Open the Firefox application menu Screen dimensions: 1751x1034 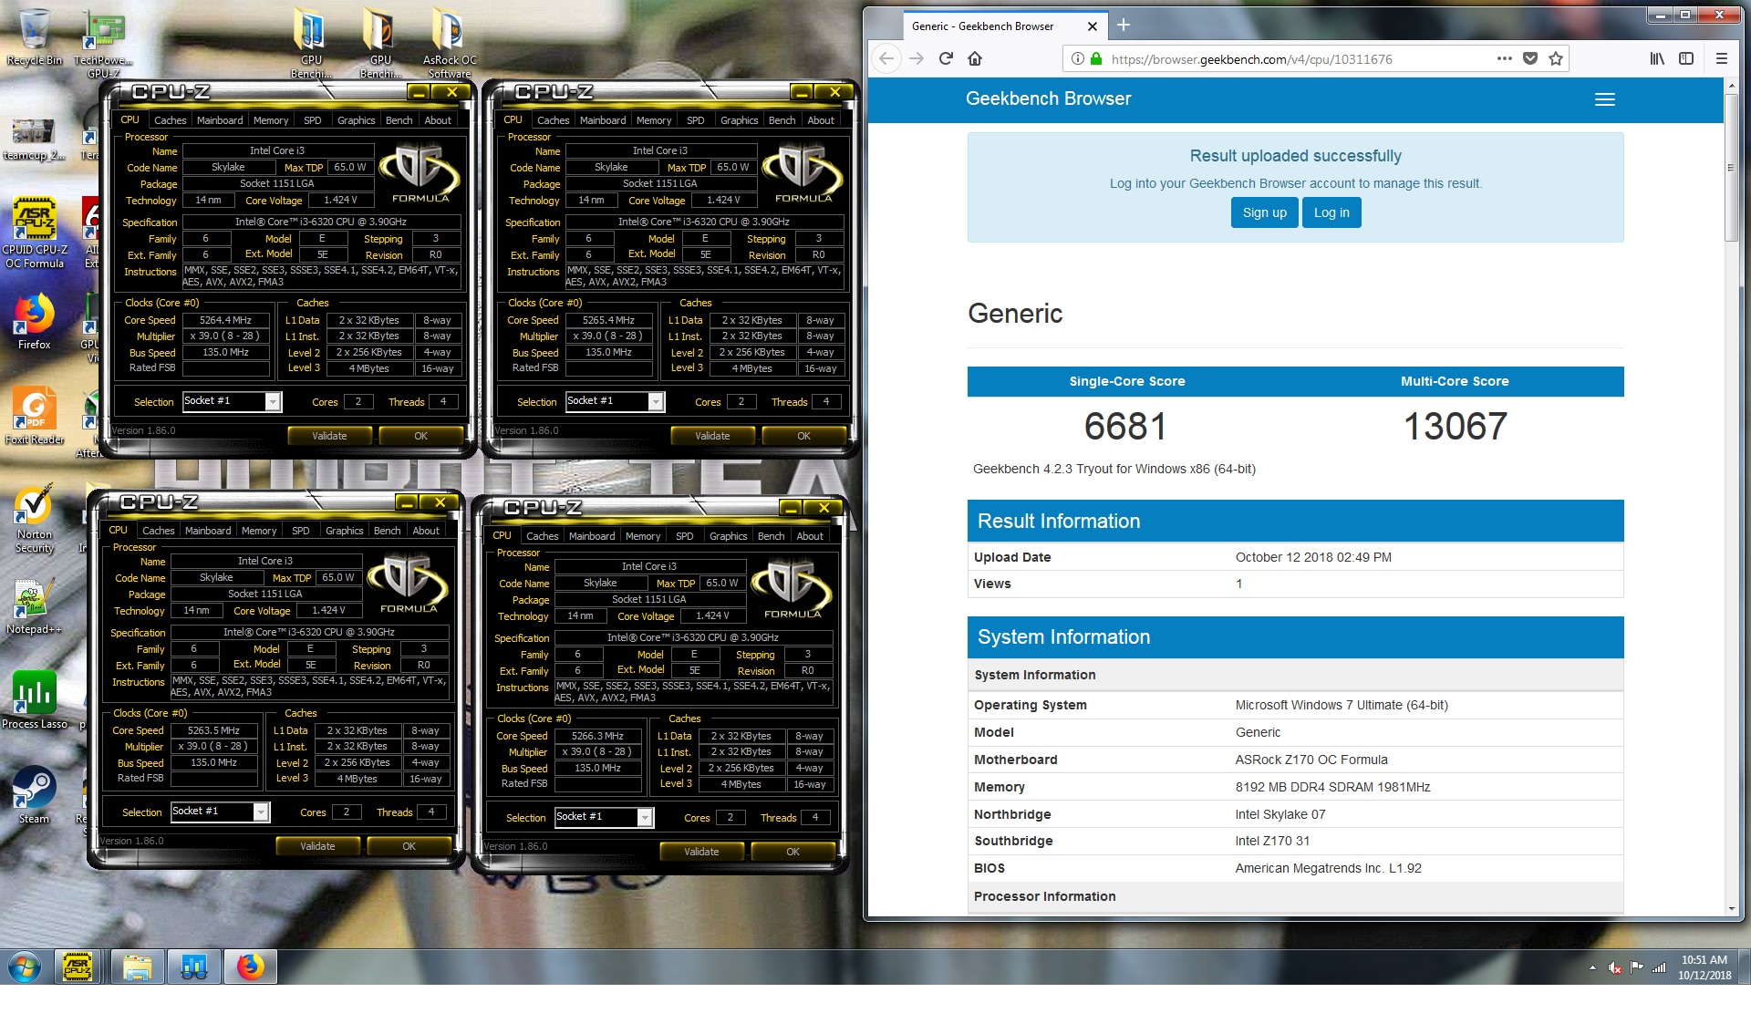1722,58
